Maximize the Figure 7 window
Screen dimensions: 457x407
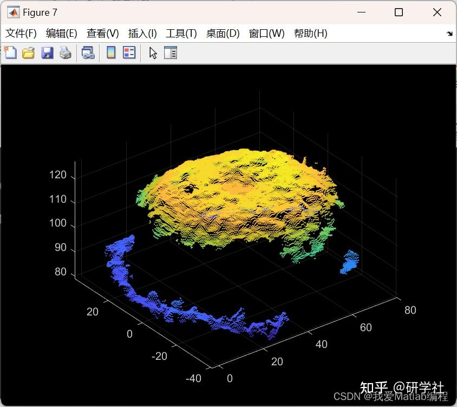pos(399,11)
